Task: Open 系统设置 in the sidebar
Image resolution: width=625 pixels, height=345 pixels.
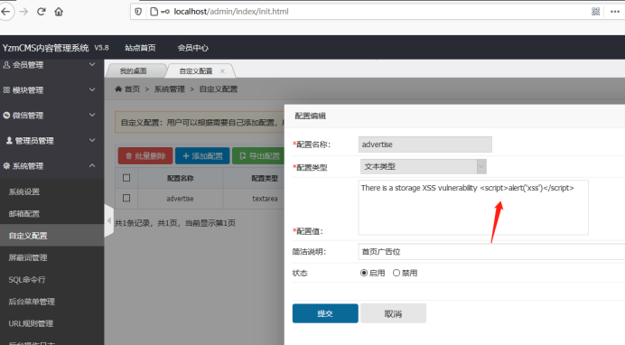Action: (x=24, y=191)
